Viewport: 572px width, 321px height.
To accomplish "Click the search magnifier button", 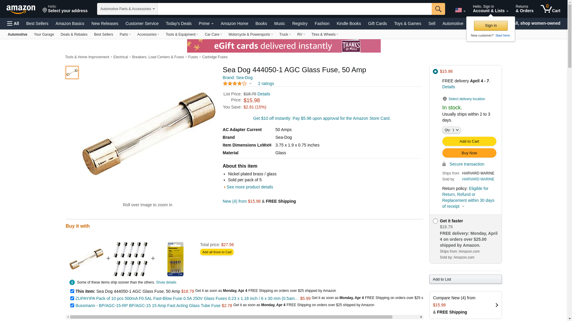I will (x=438, y=9).
